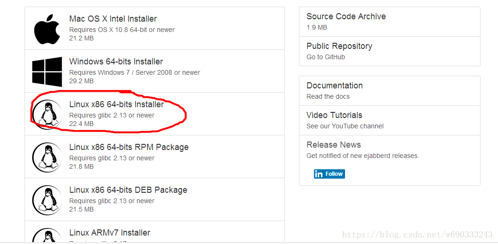Click the Read the docs text
The width and height of the screenshot is (498, 244).
pos(328,96)
